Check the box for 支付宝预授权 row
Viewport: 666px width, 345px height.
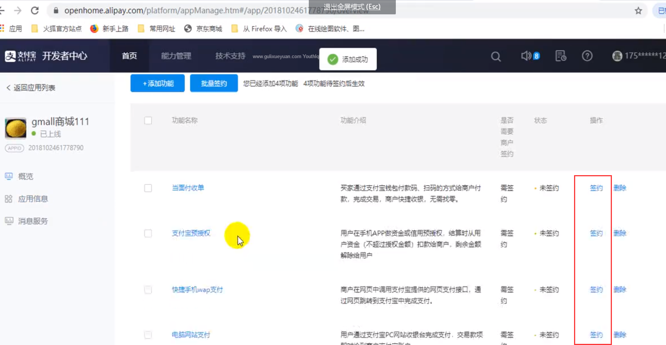[x=148, y=233]
